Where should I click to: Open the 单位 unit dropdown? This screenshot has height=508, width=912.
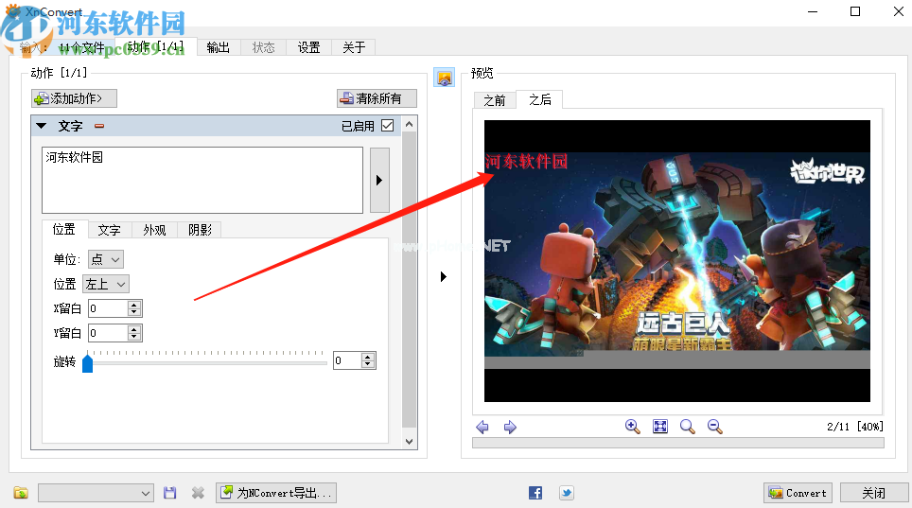click(106, 259)
